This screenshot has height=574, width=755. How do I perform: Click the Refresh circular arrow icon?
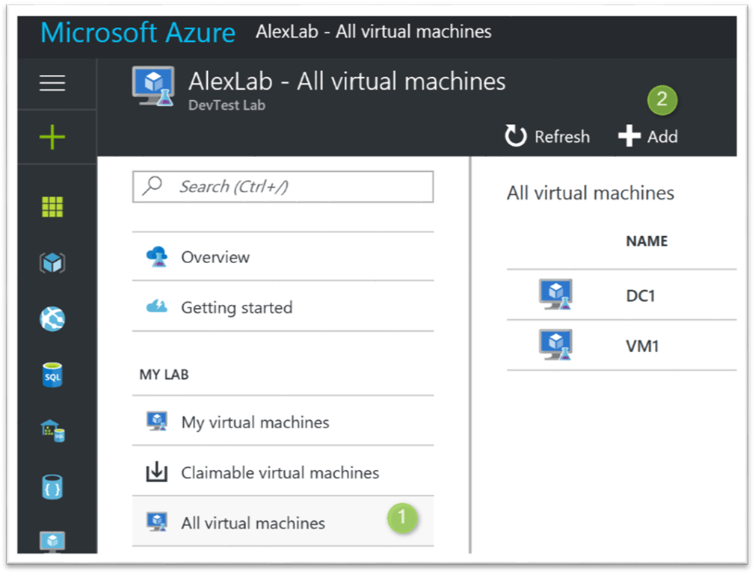click(x=516, y=136)
